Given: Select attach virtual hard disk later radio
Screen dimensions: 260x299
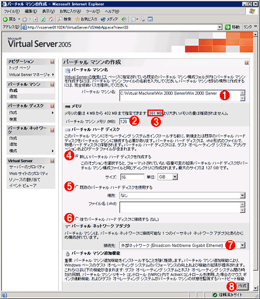Looking at the screenshot, I should [77, 219].
